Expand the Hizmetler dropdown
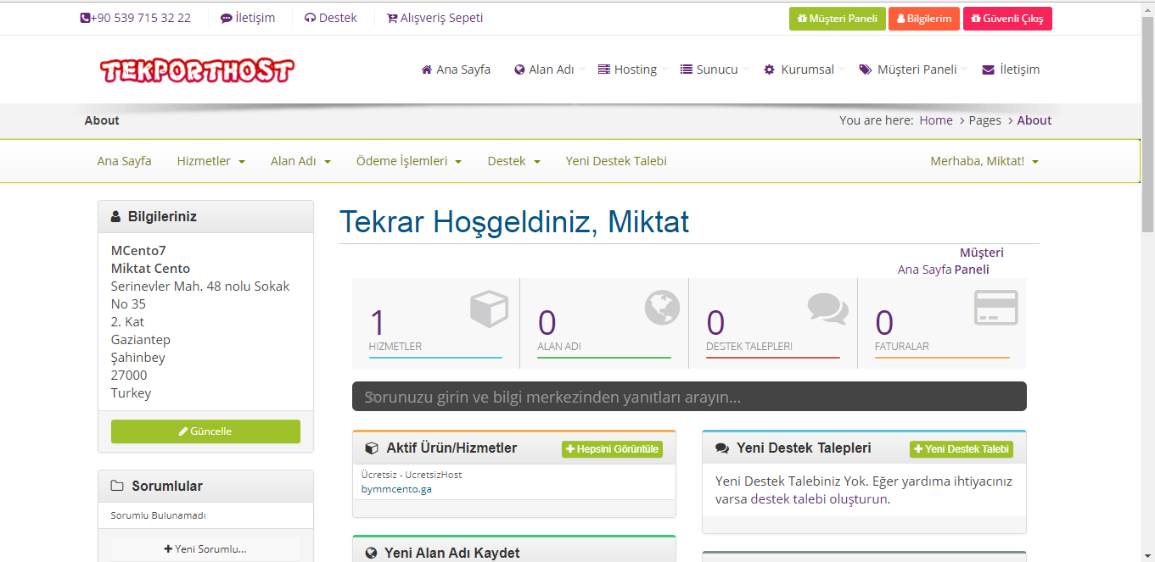The height and width of the screenshot is (562, 1155). click(211, 161)
